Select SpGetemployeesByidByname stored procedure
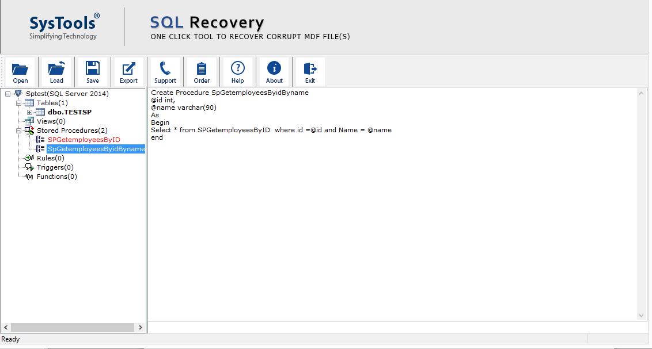 [x=96, y=149]
